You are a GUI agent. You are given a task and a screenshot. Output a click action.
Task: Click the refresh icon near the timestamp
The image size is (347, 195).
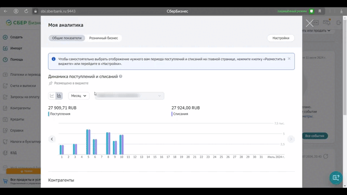[x=325, y=157]
